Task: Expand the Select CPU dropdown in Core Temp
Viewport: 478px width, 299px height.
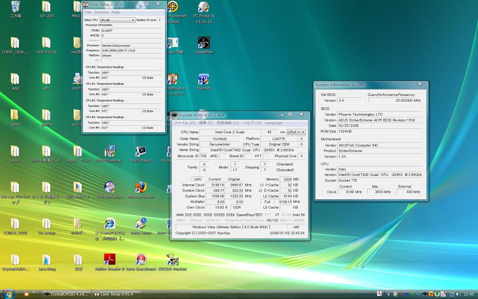Action: tap(117, 20)
